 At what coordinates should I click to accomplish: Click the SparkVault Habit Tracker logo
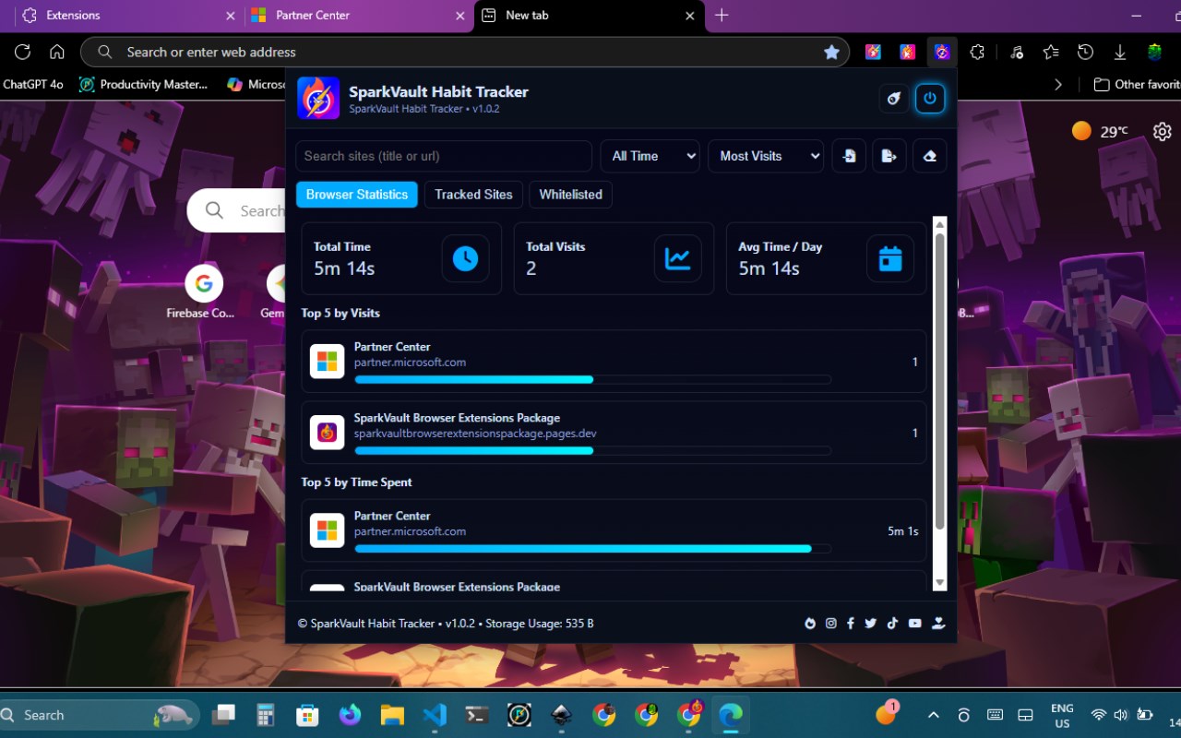pyautogui.click(x=318, y=98)
